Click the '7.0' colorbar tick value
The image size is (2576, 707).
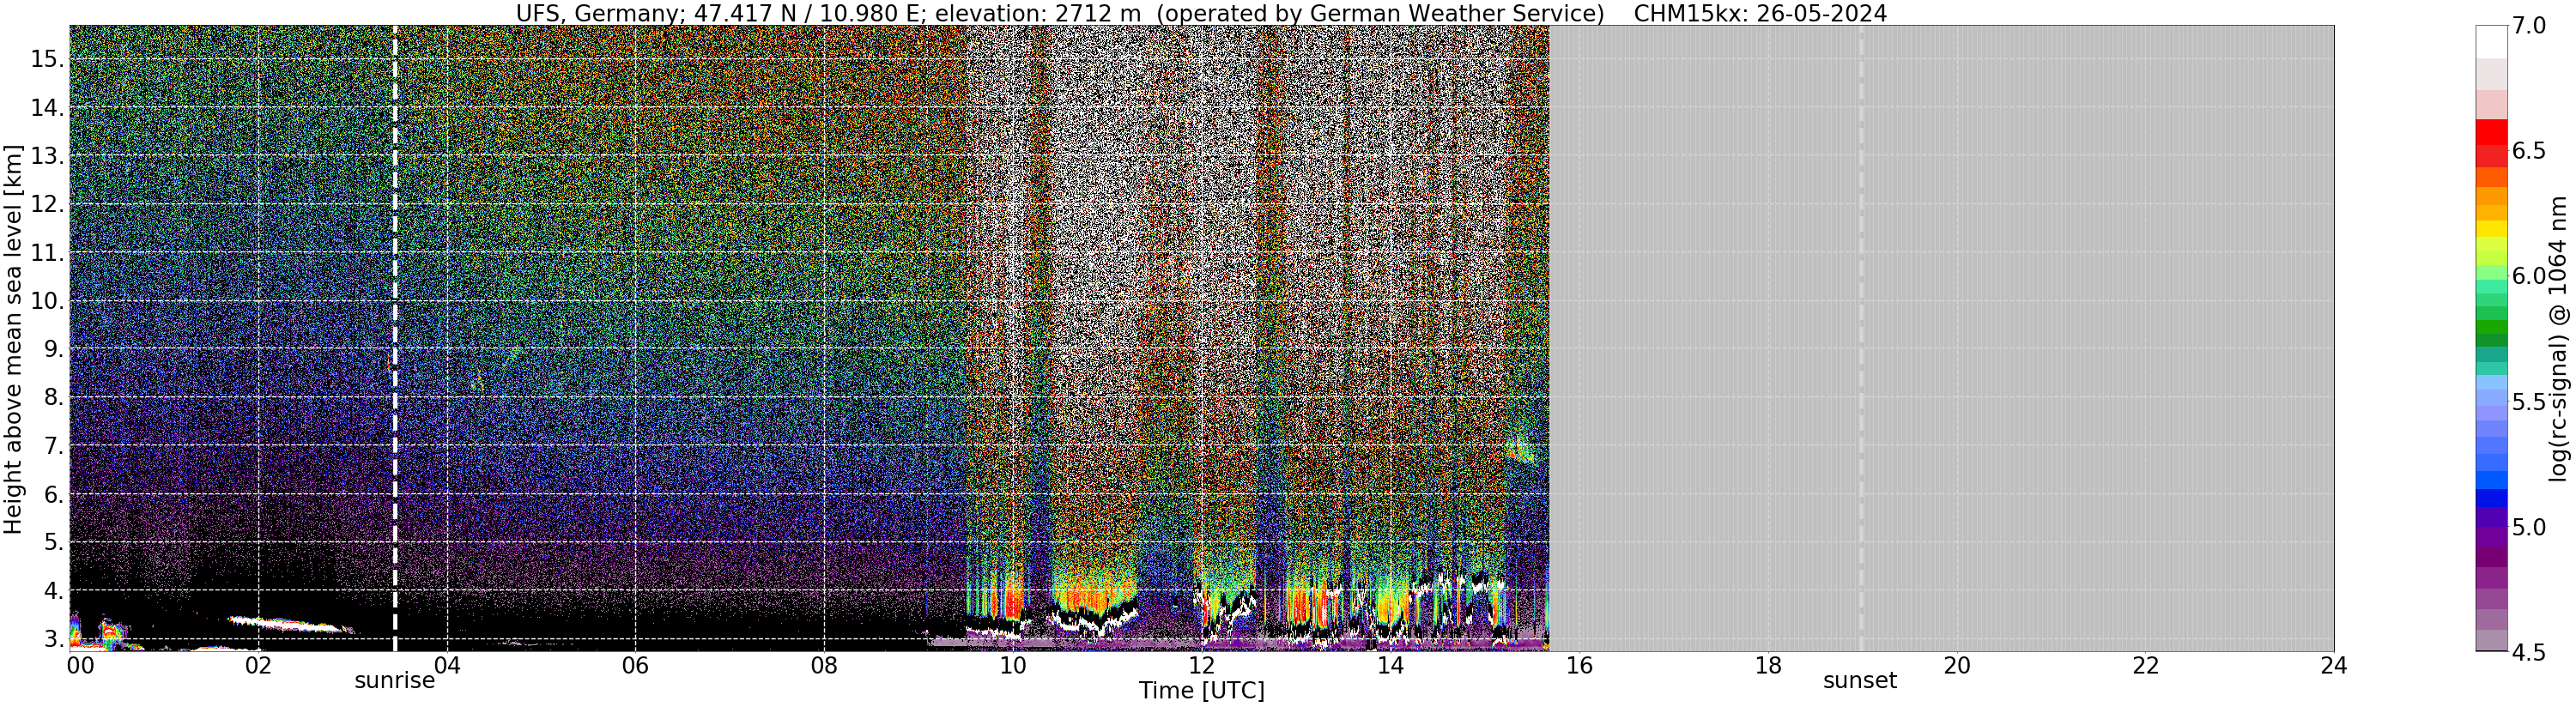point(2529,26)
